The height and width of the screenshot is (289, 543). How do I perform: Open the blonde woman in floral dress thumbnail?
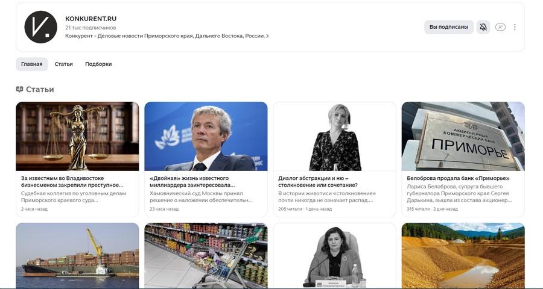tap(334, 136)
